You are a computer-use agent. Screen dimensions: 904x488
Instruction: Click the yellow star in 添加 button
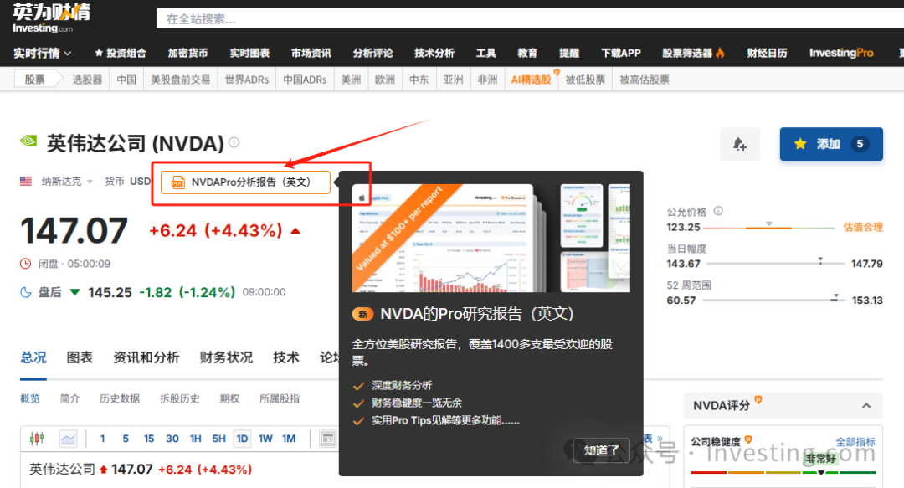click(x=800, y=144)
